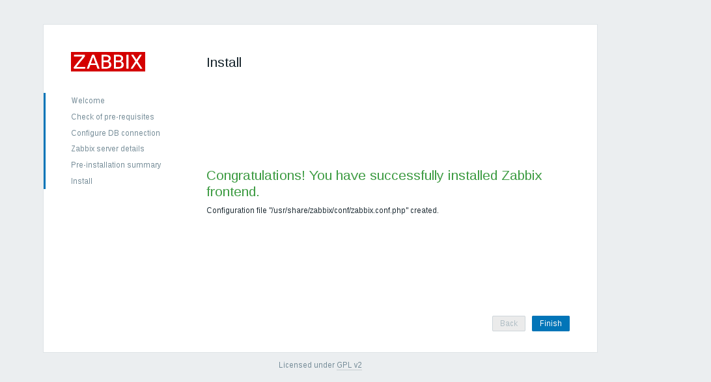The width and height of the screenshot is (711, 382).
Task: Open the GPL v2 license link
Action: tap(349, 365)
